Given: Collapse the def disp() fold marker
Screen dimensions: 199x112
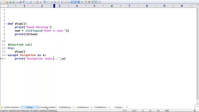Looking at the screenshot, I should pos(7,24).
